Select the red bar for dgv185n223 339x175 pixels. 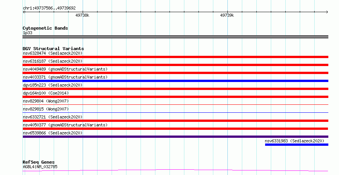(x=175, y=89)
